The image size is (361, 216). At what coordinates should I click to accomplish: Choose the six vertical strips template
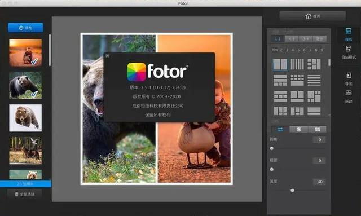(297, 64)
